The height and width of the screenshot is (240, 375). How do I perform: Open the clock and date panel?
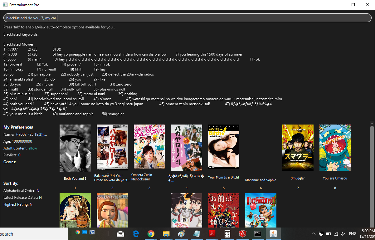[x=367, y=234]
